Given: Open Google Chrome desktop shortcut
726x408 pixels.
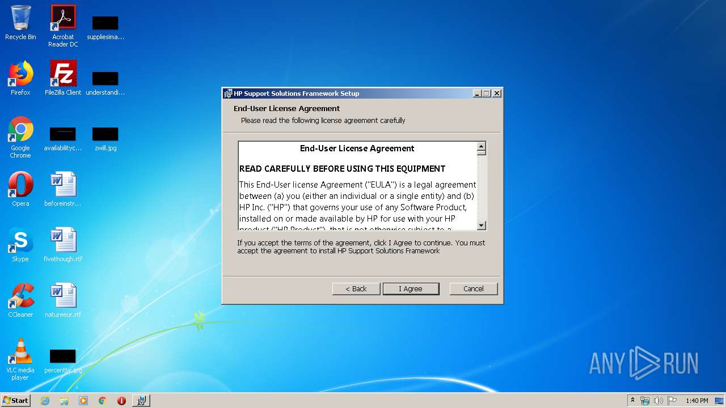Looking at the screenshot, I should tap(20, 138).
